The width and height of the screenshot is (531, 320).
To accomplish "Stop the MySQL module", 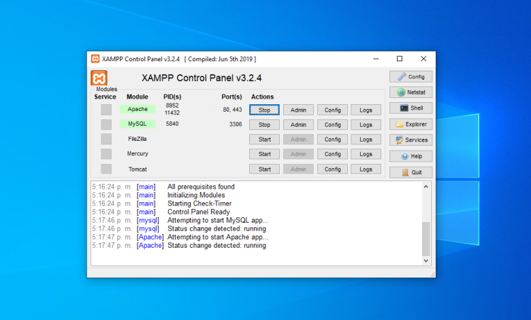I will coord(265,125).
